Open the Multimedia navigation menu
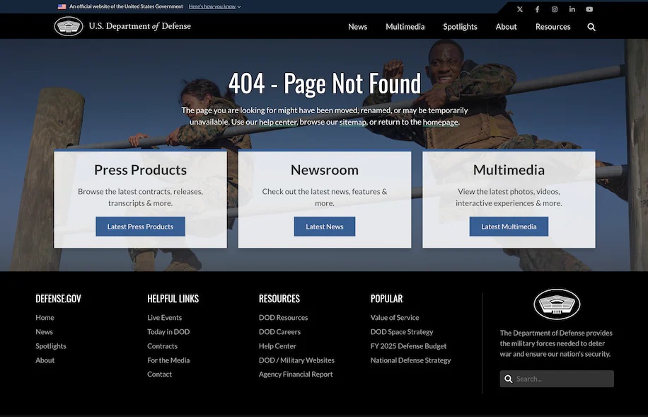 (405, 27)
